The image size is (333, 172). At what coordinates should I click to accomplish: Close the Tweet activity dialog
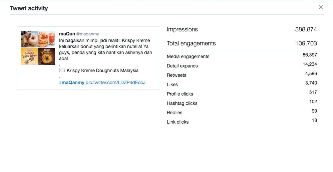point(321,7)
